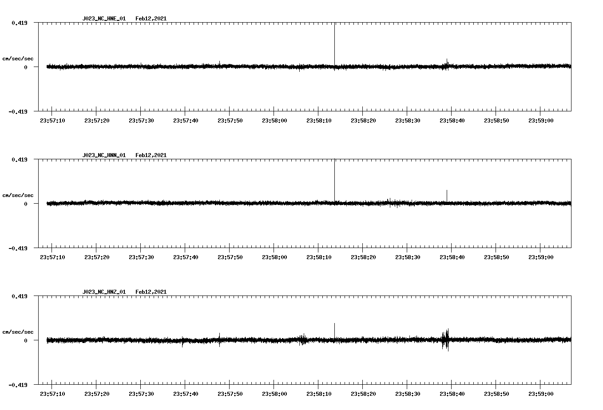603x410 pixels.
Task: Click the 23:58:00 time label under middle plot
Action: pyautogui.click(x=274, y=256)
